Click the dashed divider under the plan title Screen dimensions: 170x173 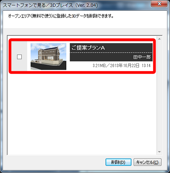coord(111,53)
